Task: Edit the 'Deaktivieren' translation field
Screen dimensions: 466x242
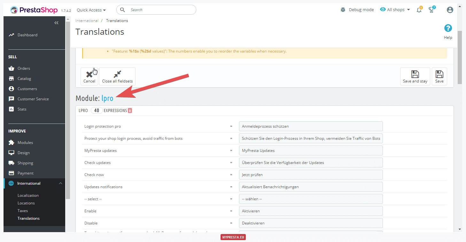Action: 311,223
